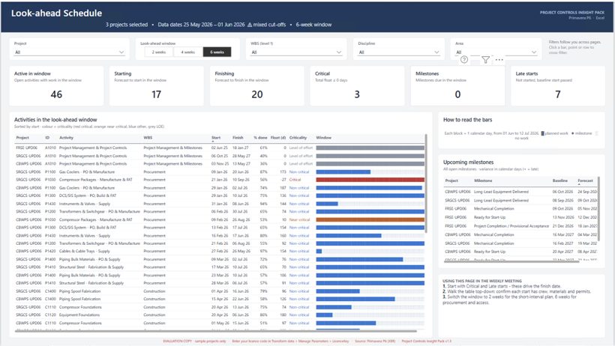Select the 2 weeks look-ahead window
This screenshot has height=346, width=615.
pyautogui.click(x=159, y=52)
